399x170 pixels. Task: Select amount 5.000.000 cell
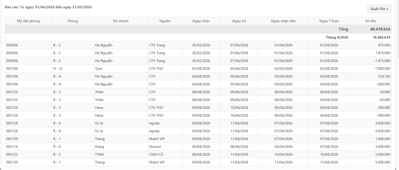click(370, 162)
